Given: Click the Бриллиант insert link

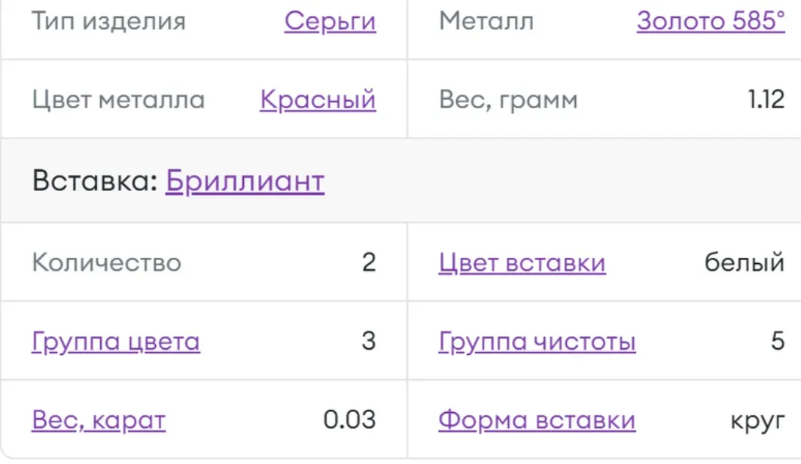Looking at the screenshot, I should 244,181.
